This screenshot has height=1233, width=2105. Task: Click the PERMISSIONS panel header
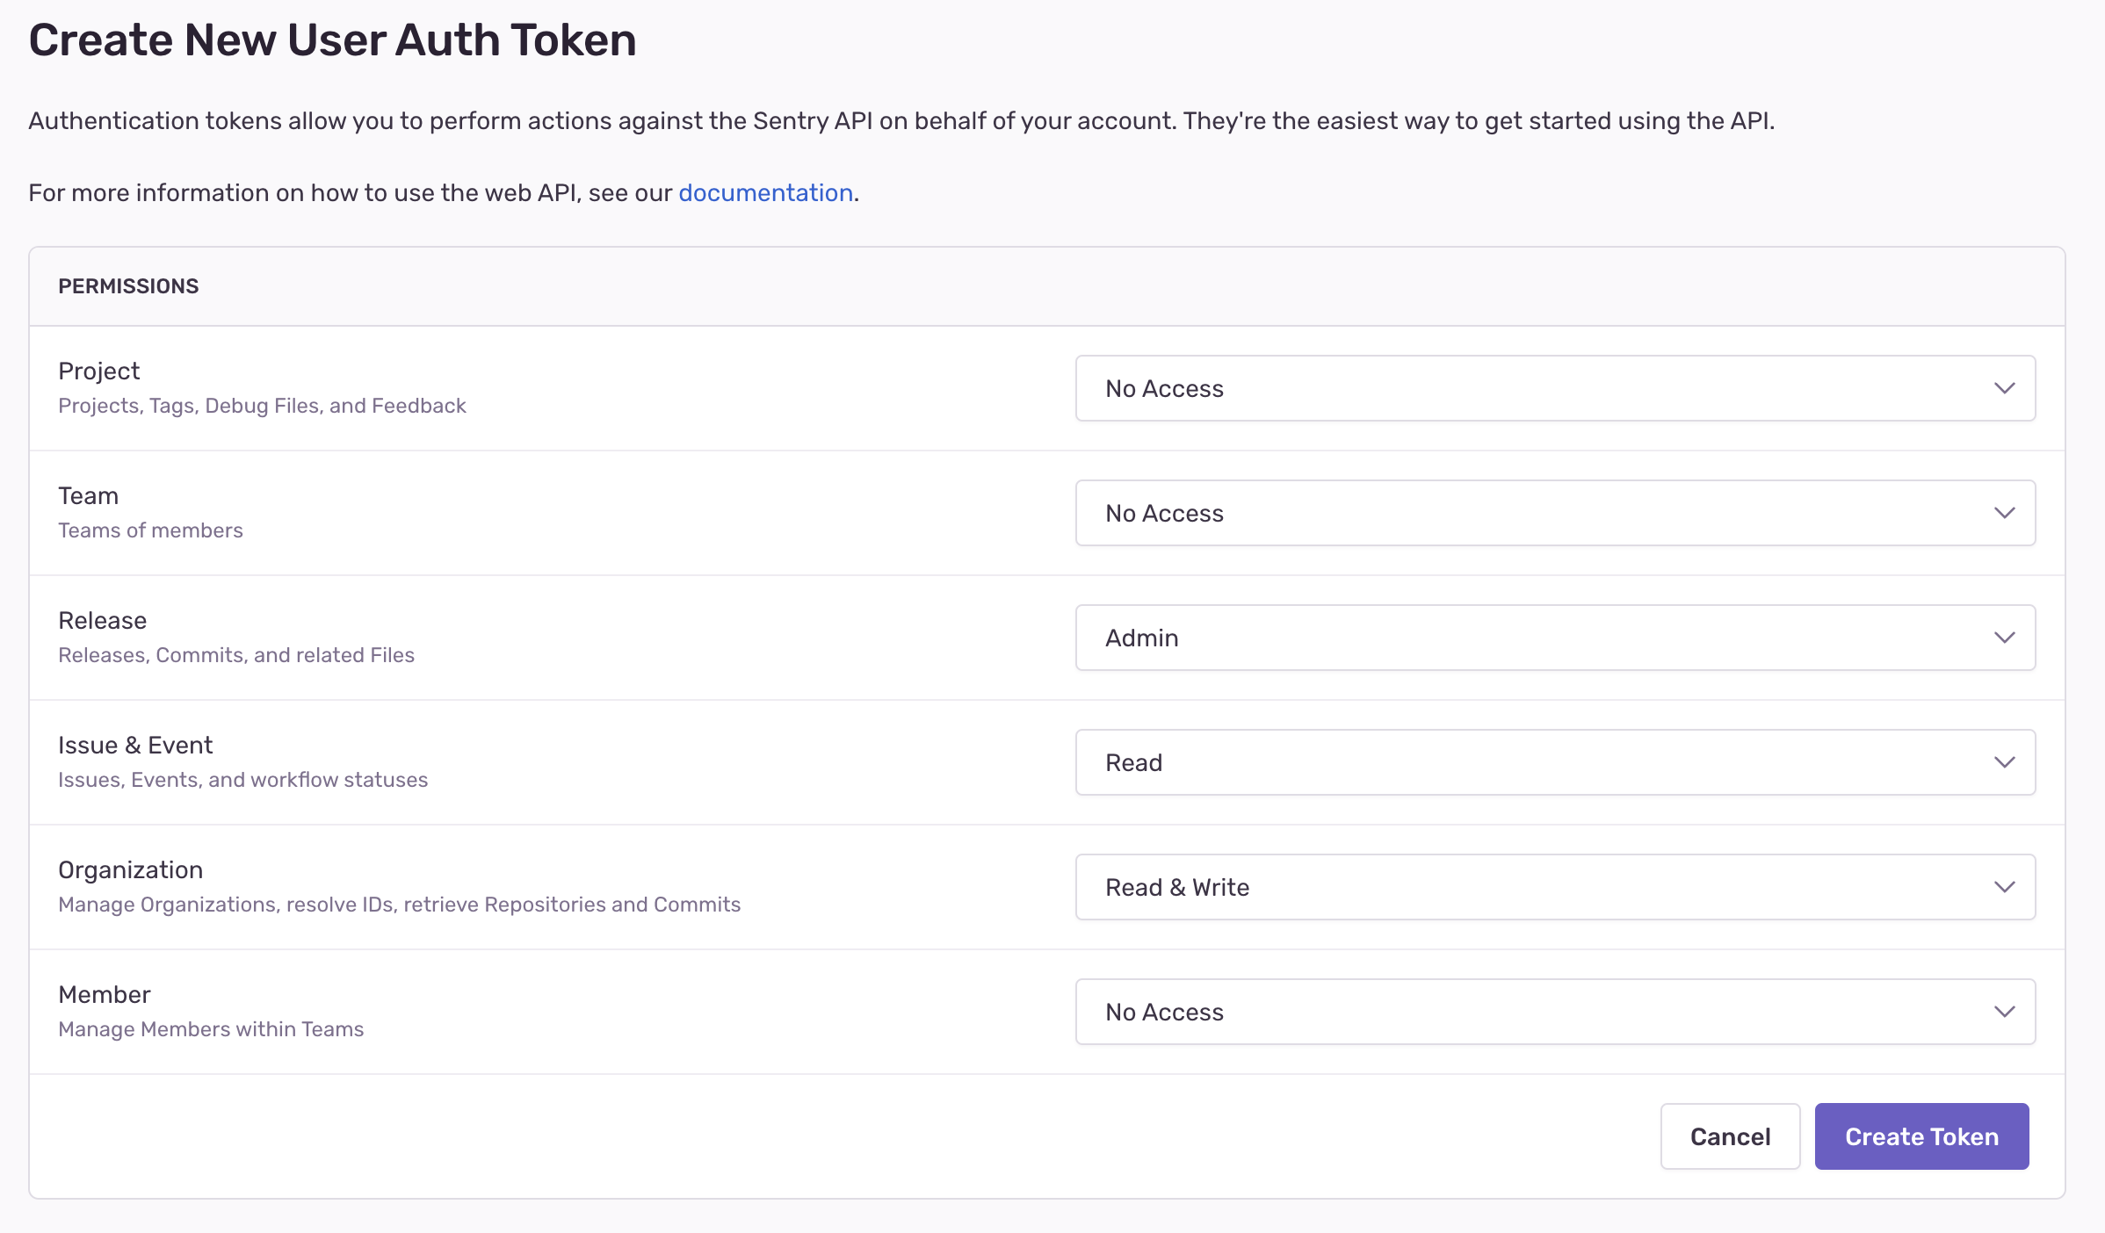128,286
